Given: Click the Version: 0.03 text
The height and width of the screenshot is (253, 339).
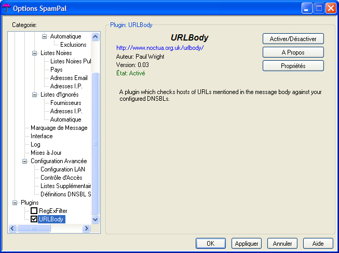Looking at the screenshot, I should tap(132, 65).
